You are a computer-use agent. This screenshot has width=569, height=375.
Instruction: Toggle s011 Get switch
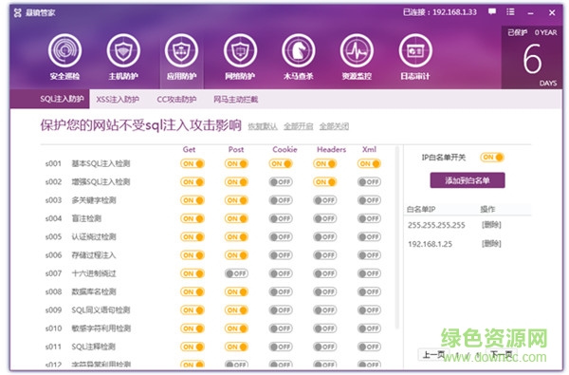point(193,347)
